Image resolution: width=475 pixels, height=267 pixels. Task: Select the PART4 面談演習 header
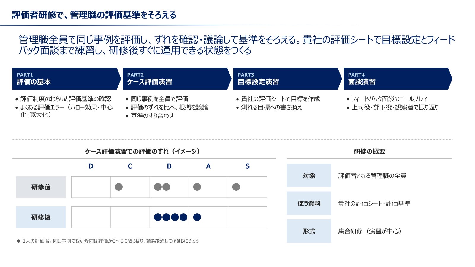398,79
